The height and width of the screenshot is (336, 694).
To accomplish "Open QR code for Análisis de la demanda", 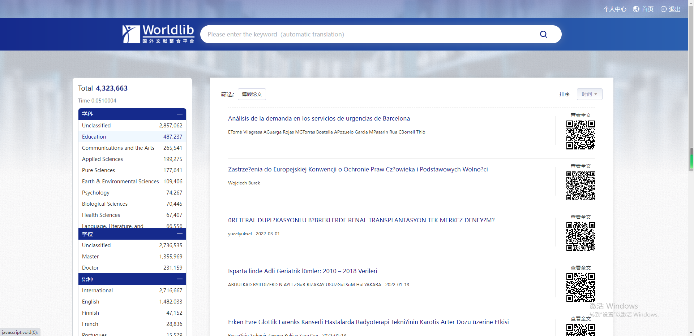I will tap(581, 135).
